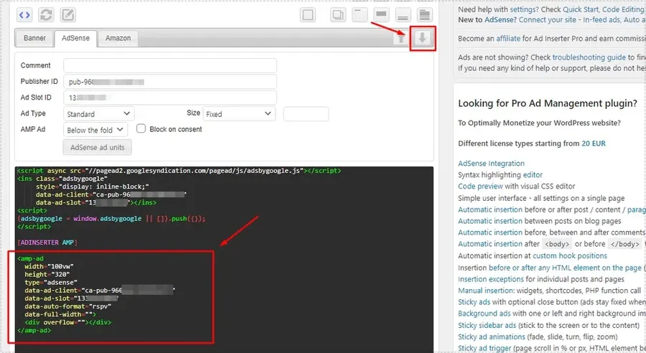Screen dimensions: 646x353
Task: Click the AdSense ad units button
Action: pyautogui.click(x=97, y=147)
